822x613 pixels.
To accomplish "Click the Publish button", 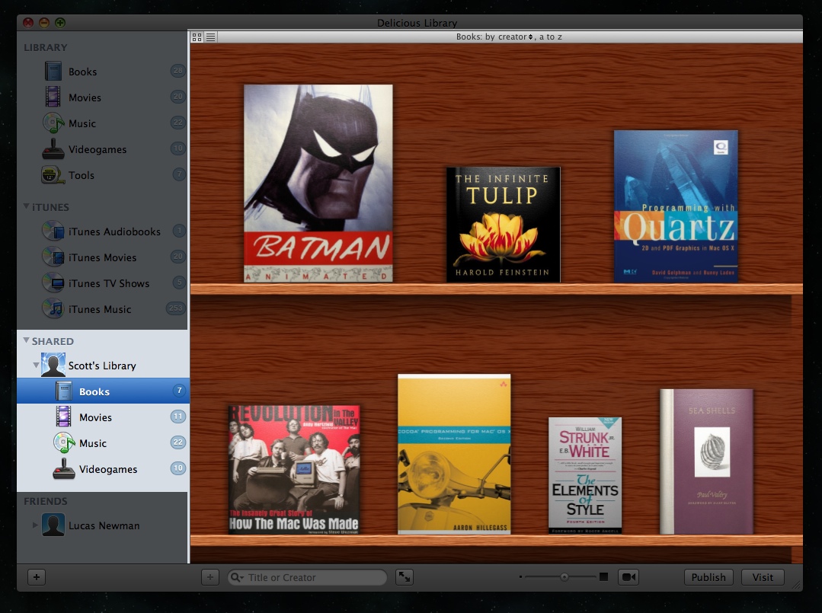I will 708,577.
